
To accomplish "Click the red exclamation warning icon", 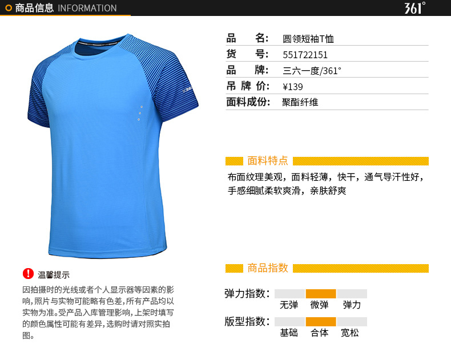I will pos(28,274).
